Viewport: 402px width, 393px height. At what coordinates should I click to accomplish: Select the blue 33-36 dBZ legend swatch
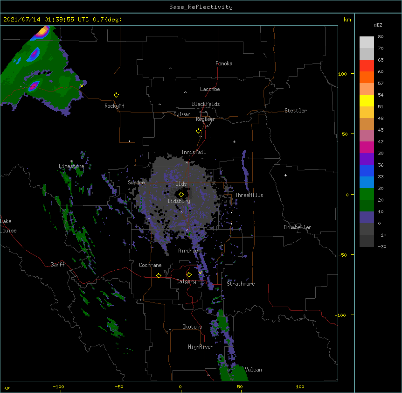(367, 170)
